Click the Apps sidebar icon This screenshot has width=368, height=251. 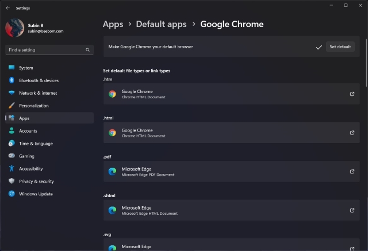pyautogui.click(x=11, y=118)
